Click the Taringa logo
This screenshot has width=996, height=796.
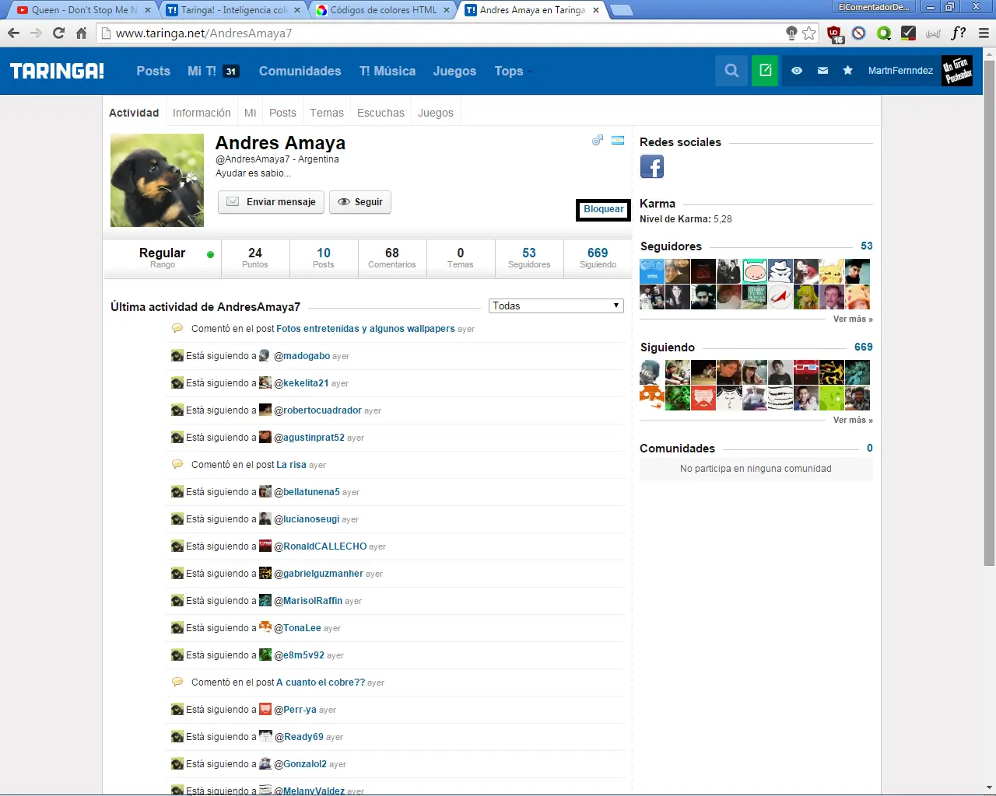pos(57,71)
